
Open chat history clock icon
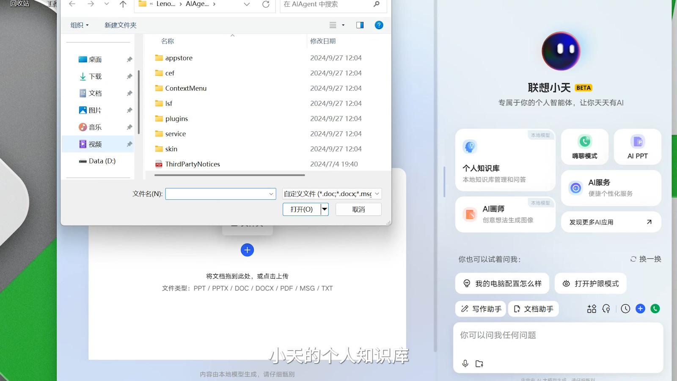click(x=625, y=309)
